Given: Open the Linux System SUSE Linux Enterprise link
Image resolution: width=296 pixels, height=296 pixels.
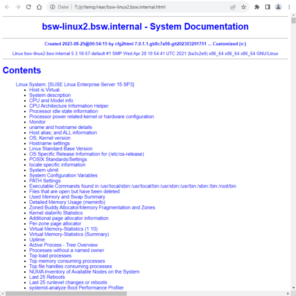Looking at the screenshot, I should (75, 84).
